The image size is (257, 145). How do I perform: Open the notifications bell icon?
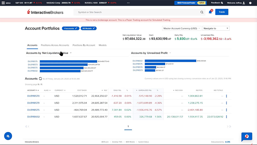click(x=210, y=12)
